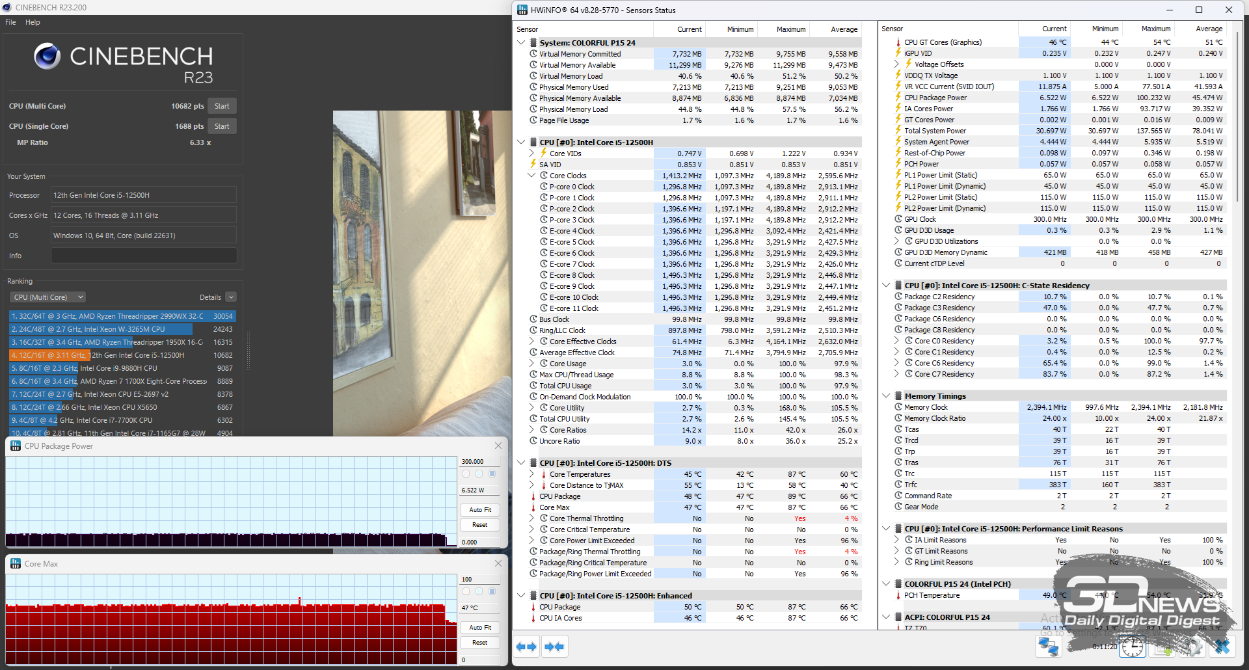
Task: Select the 12th Gen Intel Core i5-12500H ranking row
Action: (x=122, y=355)
